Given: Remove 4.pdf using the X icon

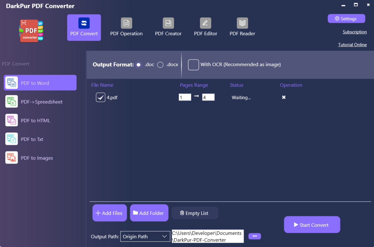Looking at the screenshot, I should [x=284, y=97].
